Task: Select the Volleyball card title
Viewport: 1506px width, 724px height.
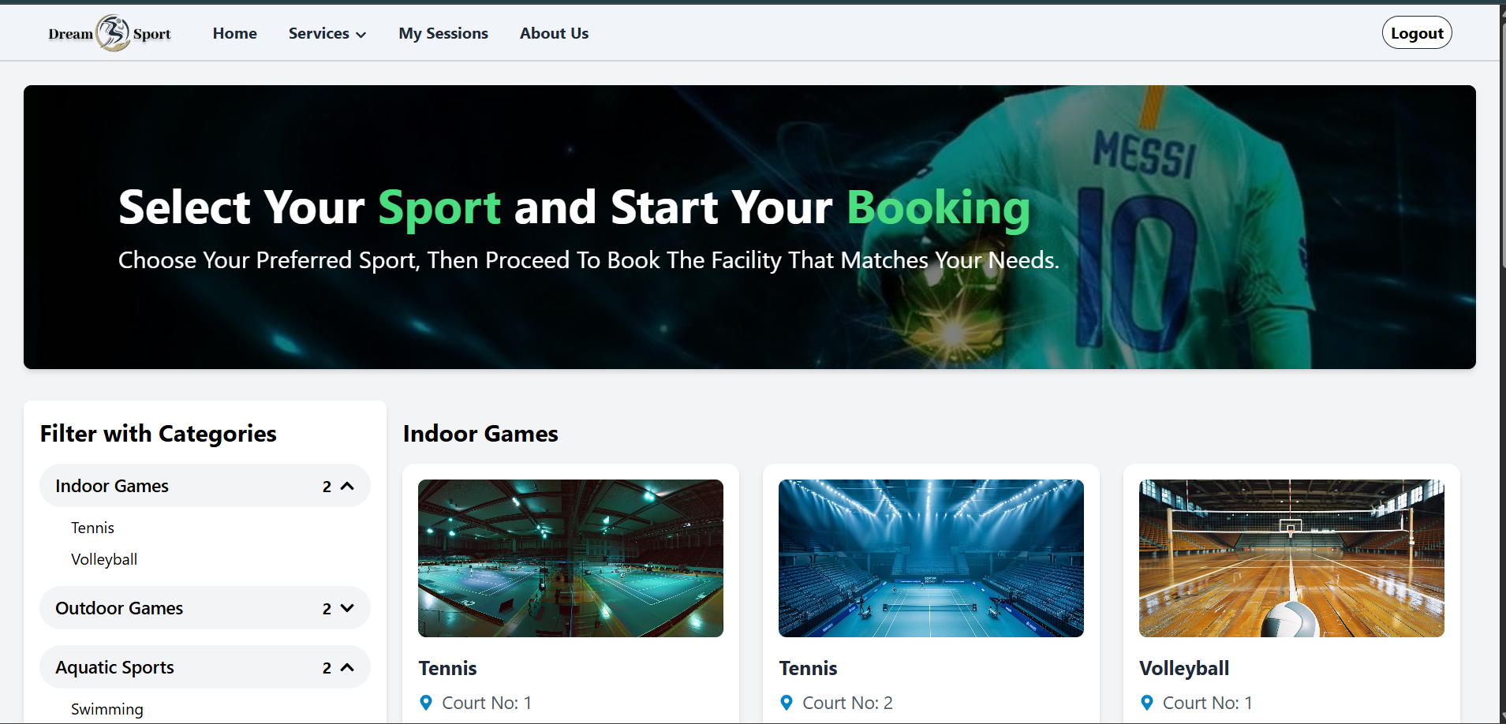Action: click(1184, 668)
